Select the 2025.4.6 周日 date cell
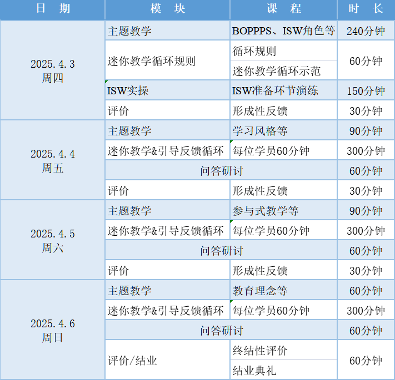Viewport: 395px width, 380px height. [52, 330]
